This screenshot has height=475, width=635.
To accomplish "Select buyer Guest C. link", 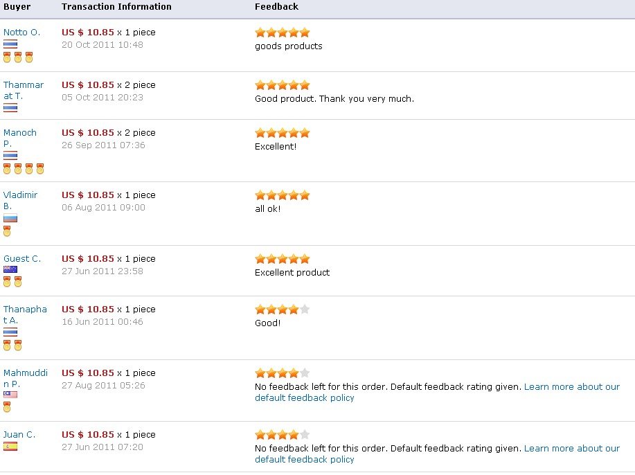I will coord(22,258).
